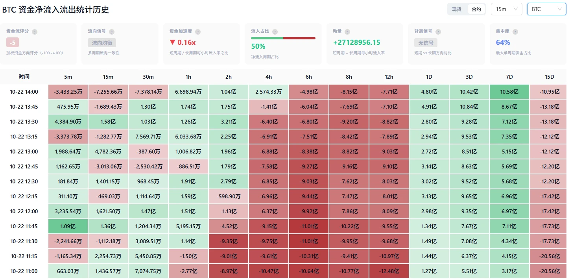570x279 pixels.
Task: Open the 资金加速度 question mark tooltip icon
Action: coord(198,31)
